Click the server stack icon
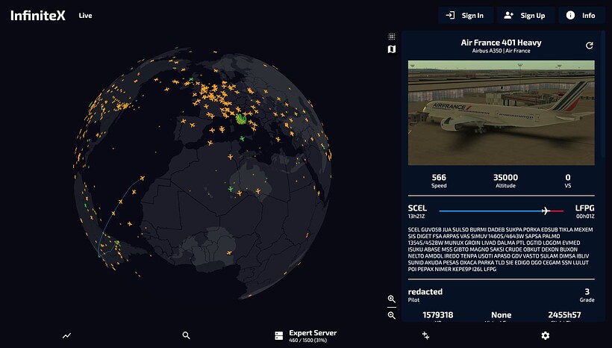Screen dimensions: 612x348 click(278, 335)
